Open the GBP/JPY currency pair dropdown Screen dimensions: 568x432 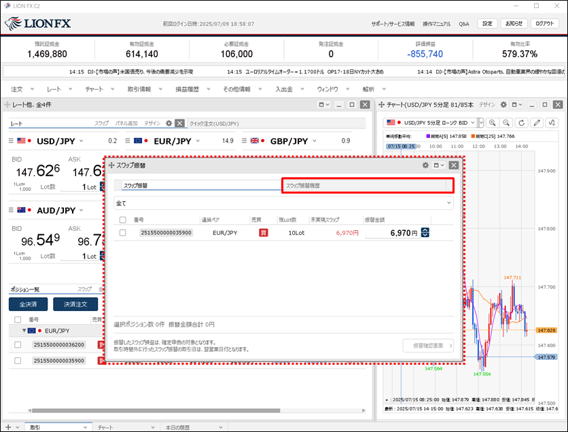[315, 141]
